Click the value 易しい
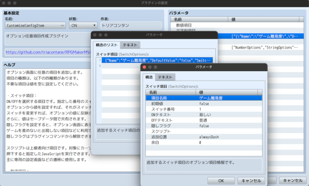Image resolution: width=309 pixels, height=186 pixels. tap(205, 114)
